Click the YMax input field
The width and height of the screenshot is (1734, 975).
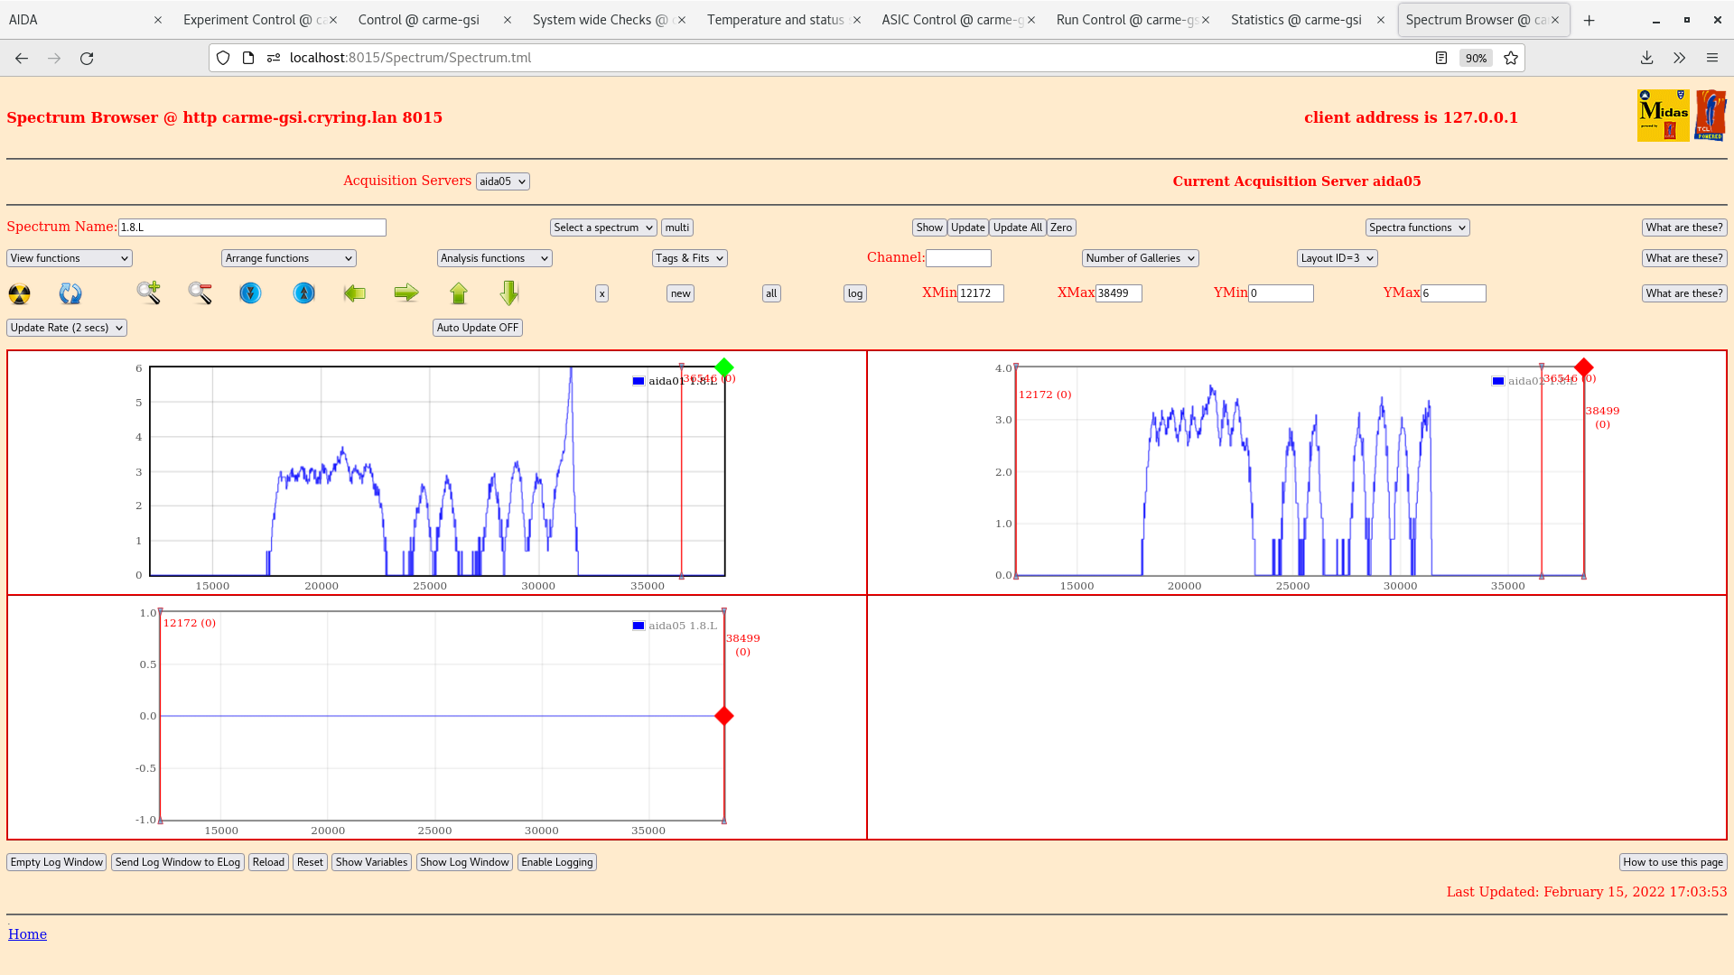click(1453, 293)
